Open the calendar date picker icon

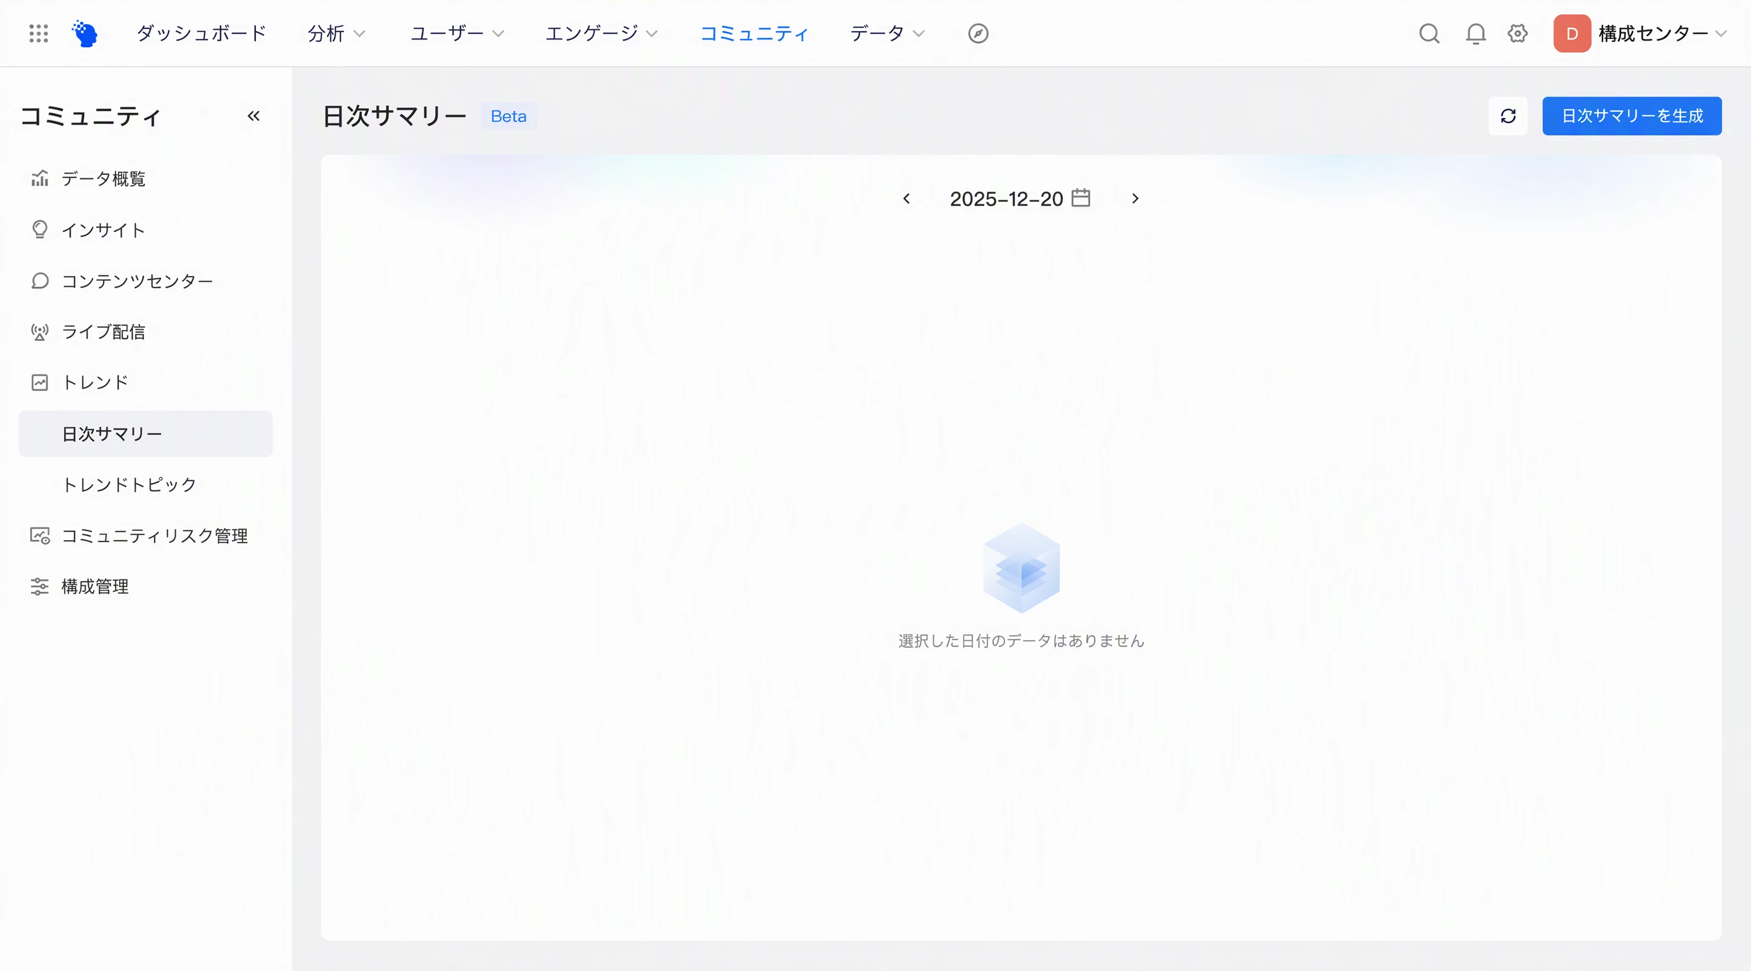pyautogui.click(x=1081, y=197)
